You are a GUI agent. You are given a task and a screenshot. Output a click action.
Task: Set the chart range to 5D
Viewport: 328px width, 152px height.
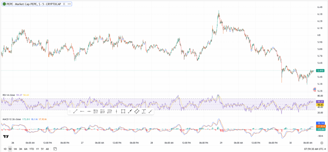[10, 149]
